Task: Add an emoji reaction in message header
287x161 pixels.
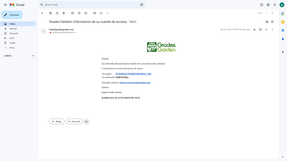Action: tap(261, 30)
